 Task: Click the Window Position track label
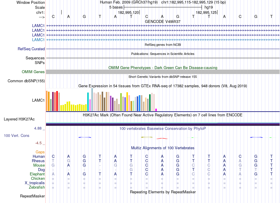[x=31, y=2]
